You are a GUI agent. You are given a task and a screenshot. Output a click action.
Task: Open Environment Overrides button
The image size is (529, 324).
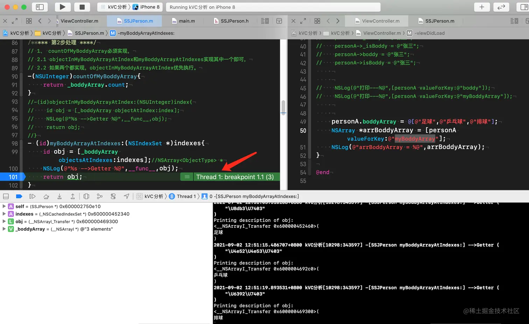(x=113, y=196)
